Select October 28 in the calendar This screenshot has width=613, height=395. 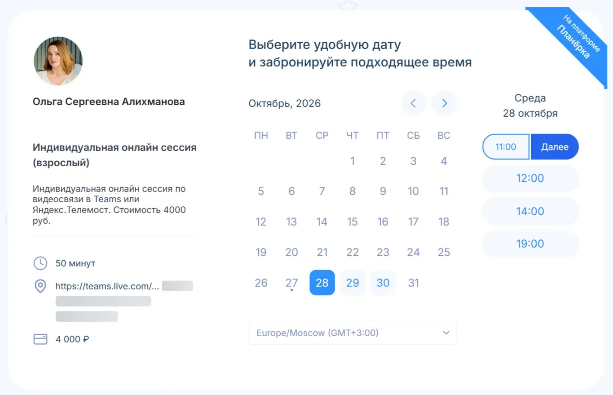click(x=322, y=283)
